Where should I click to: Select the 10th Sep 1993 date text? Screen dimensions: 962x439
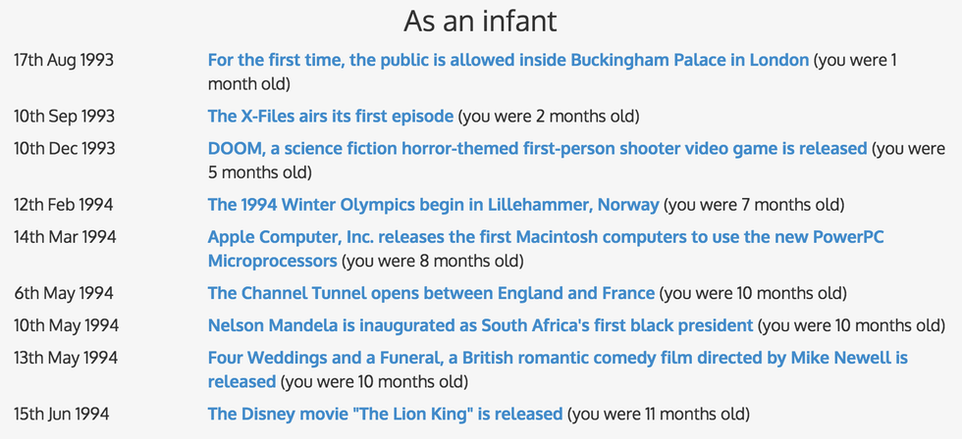click(x=64, y=117)
